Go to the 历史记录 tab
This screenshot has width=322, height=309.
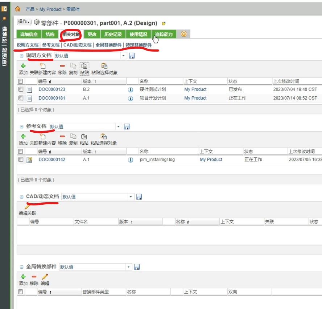pyautogui.click(x=113, y=34)
